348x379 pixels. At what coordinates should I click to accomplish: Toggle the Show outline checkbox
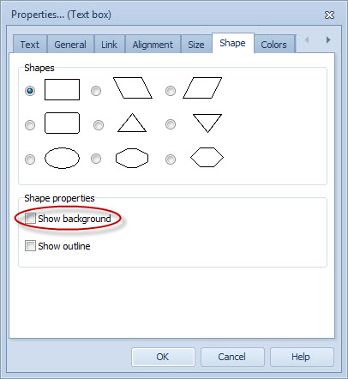30,246
